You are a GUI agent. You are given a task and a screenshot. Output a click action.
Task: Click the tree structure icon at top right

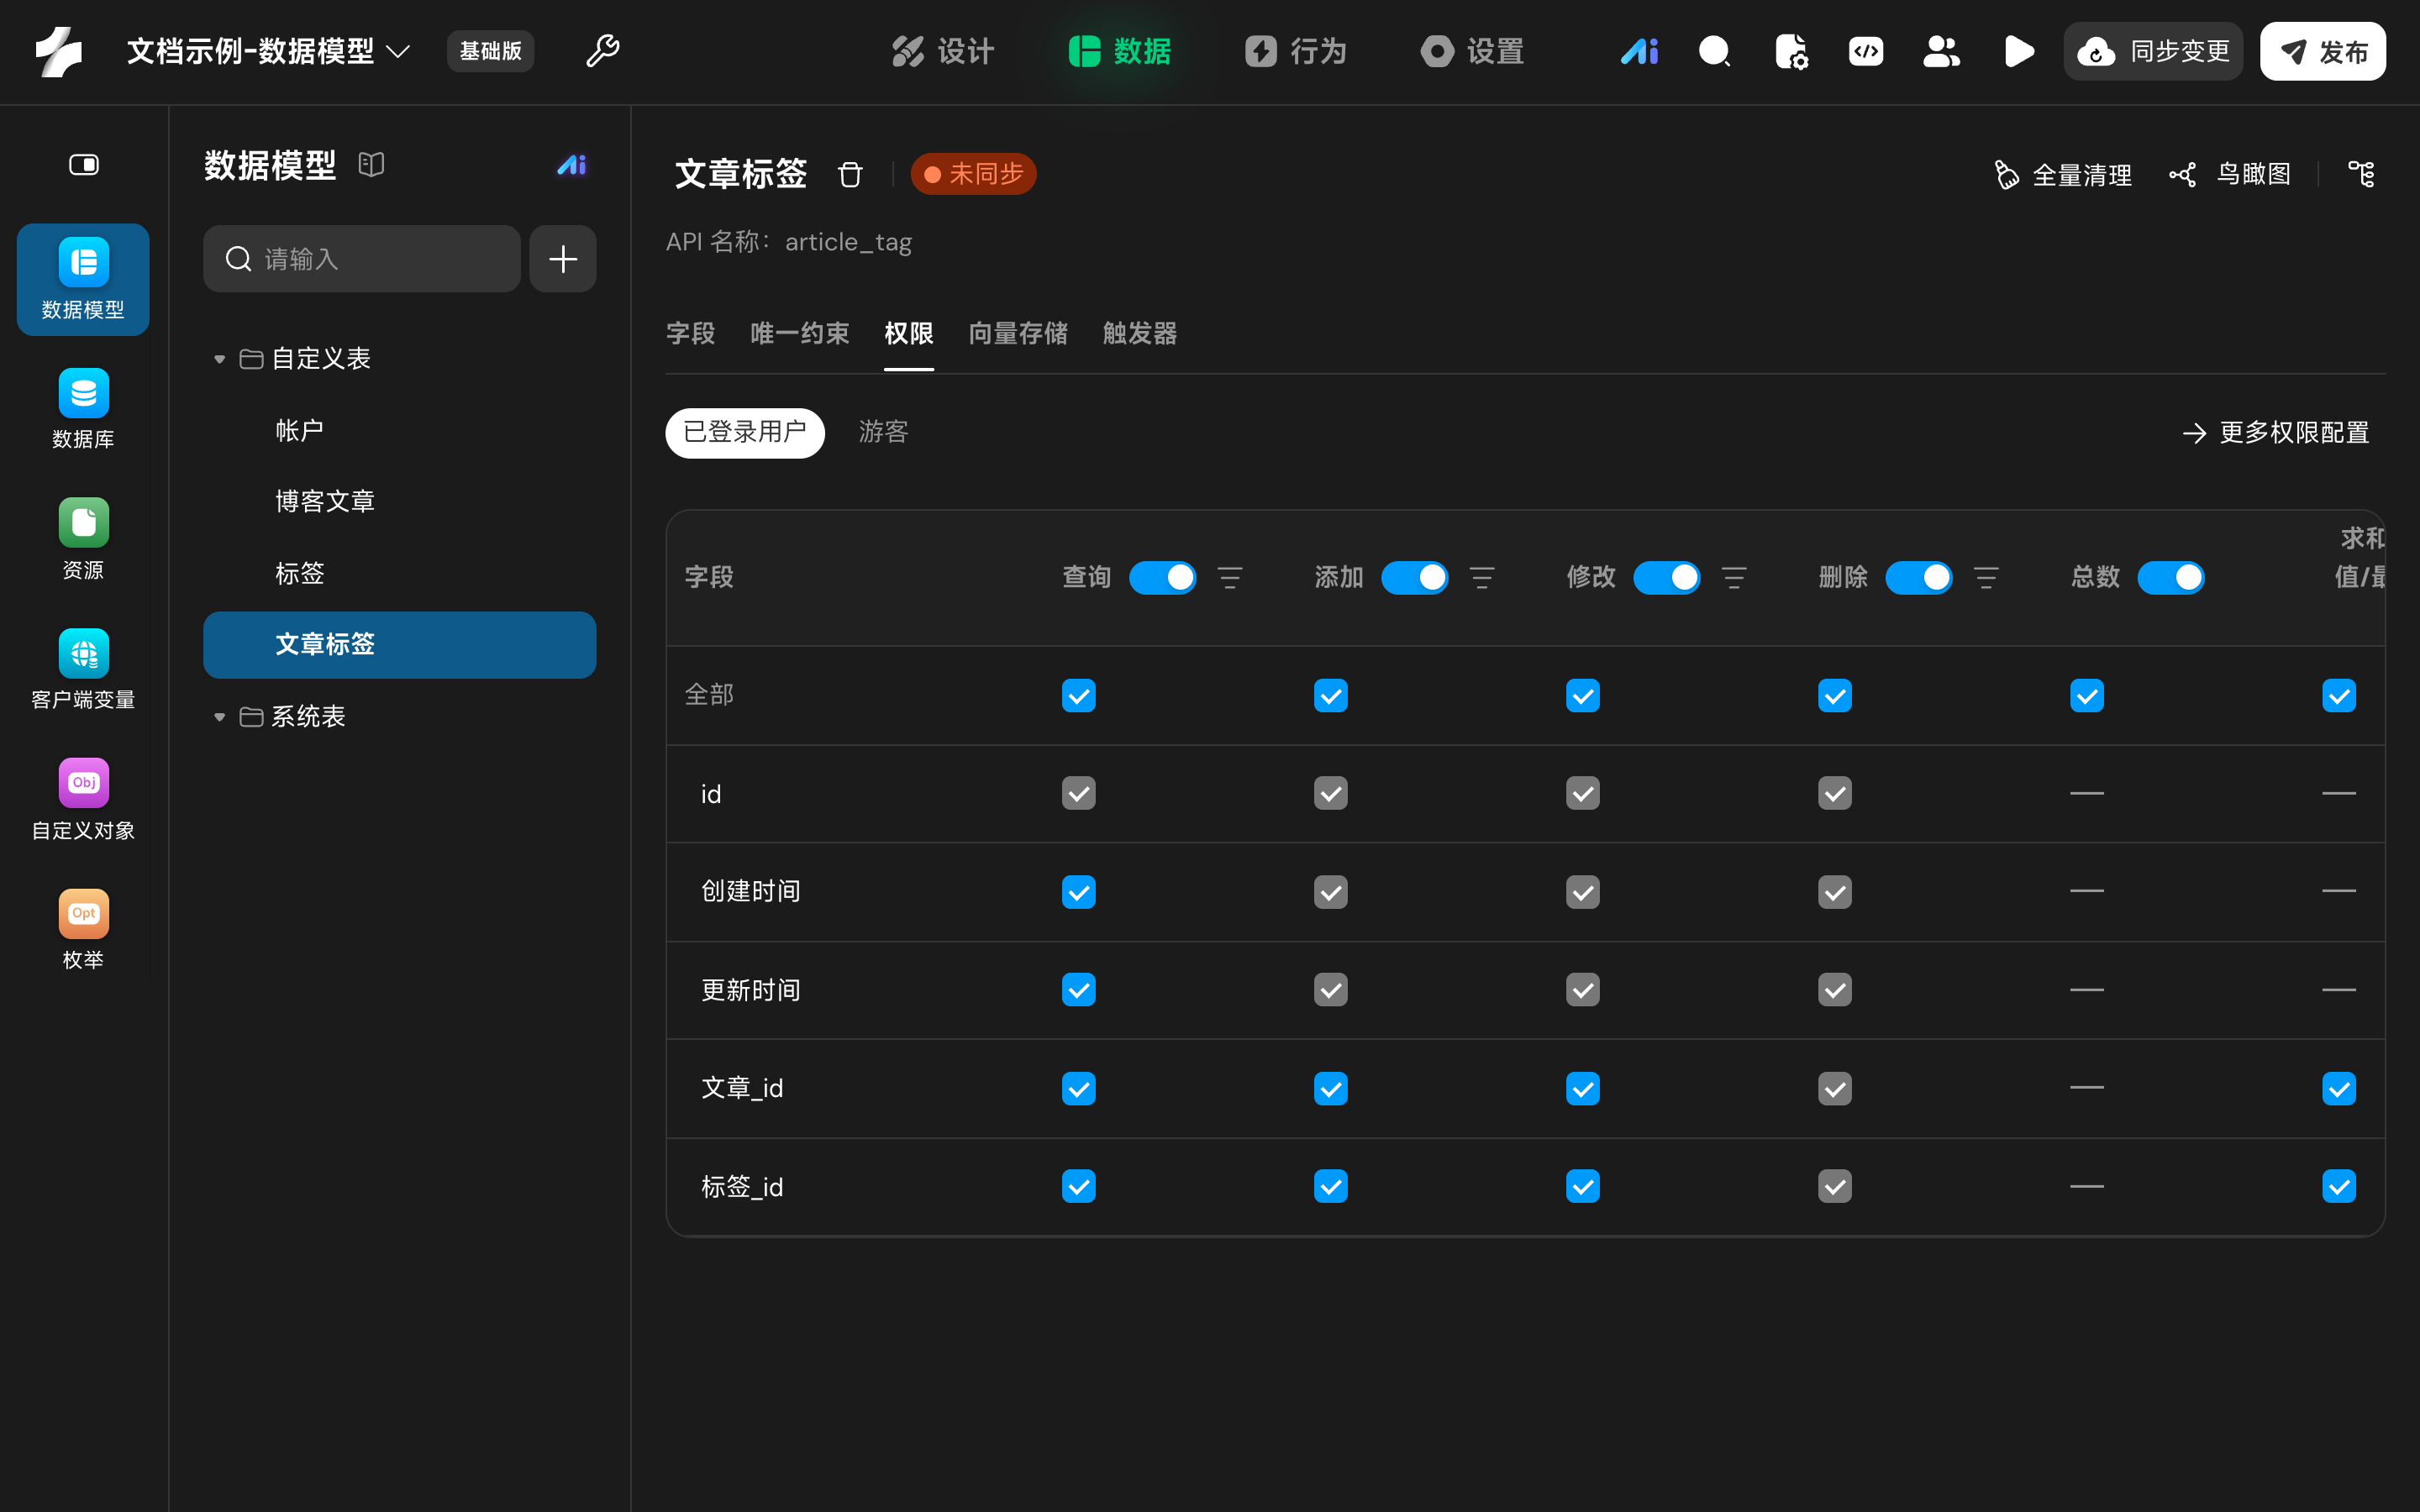(2361, 174)
